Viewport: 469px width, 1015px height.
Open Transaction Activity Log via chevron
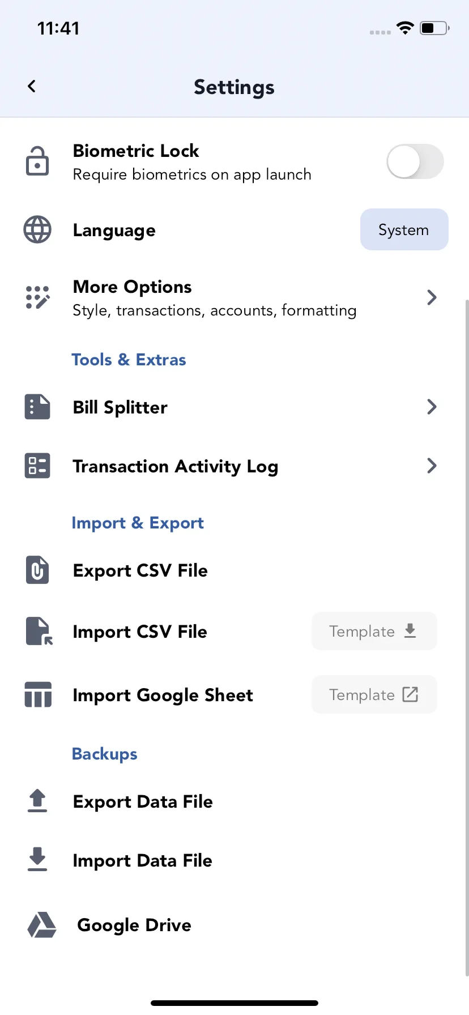[432, 466]
